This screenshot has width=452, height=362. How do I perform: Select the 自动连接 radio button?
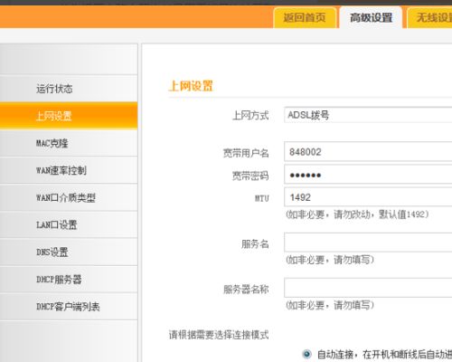(306, 354)
